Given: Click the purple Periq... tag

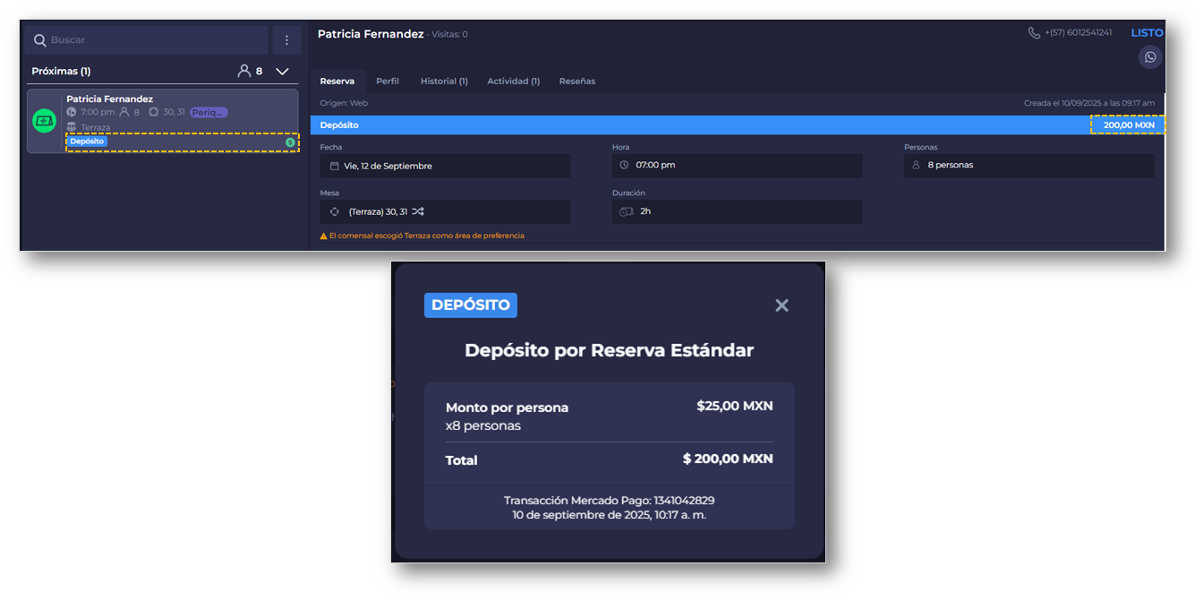Looking at the screenshot, I should point(209,112).
